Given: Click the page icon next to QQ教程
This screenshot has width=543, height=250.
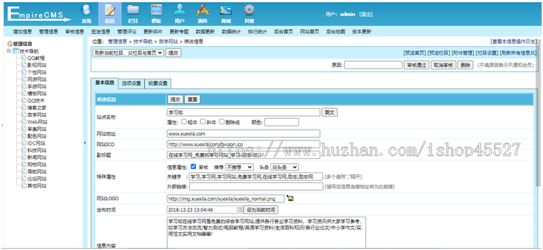Looking at the screenshot, I should tap(24, 58).
